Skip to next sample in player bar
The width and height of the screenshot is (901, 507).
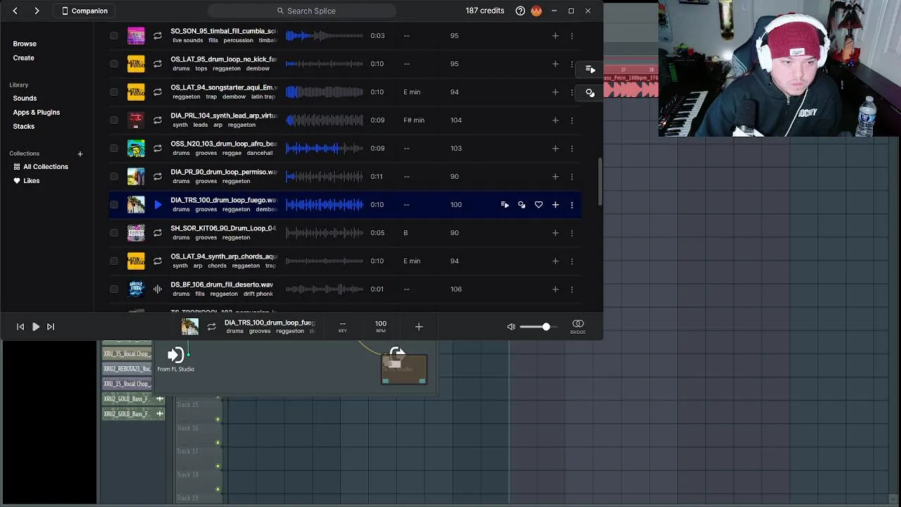click(x=50, y=327)
